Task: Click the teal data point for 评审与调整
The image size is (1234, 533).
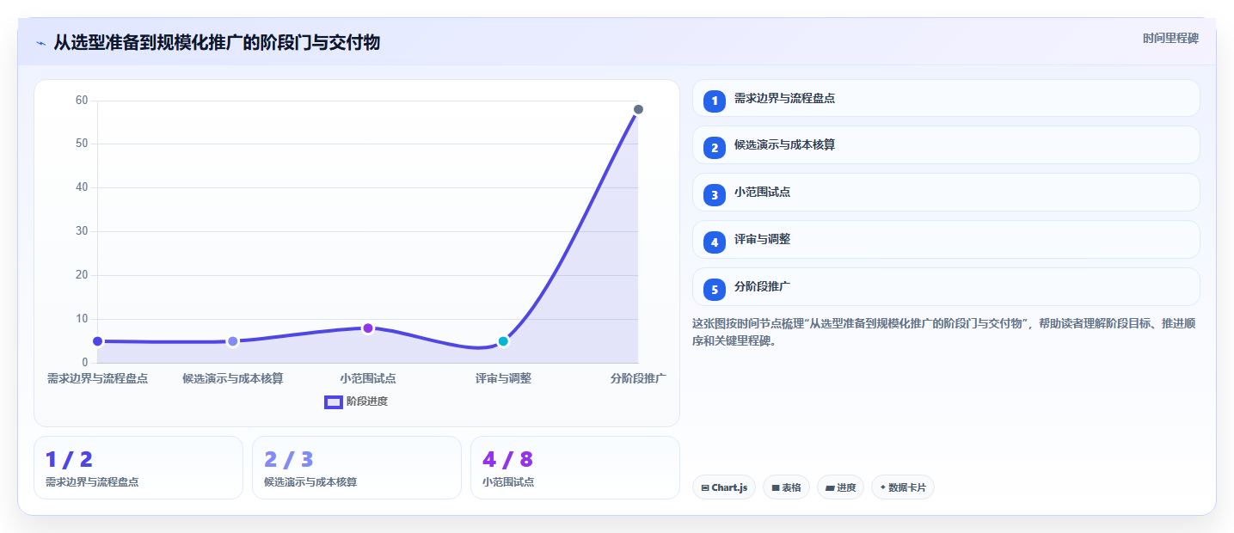Action: pos(503,341)
